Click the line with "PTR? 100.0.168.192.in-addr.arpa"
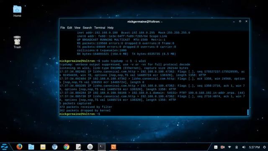Viewport: 268px width, 151px height. (152, 93)
